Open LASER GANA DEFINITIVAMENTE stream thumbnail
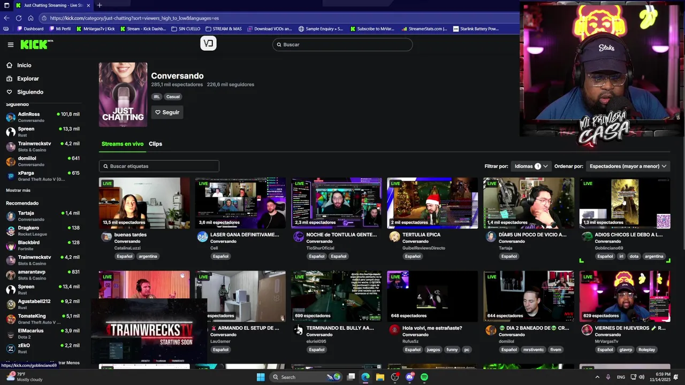The height and width of the screenshot is (385, 685). tap(240, 203)
